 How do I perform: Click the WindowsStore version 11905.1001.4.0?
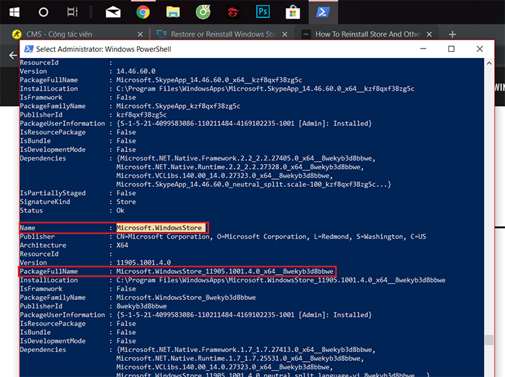tap(144, 263)
